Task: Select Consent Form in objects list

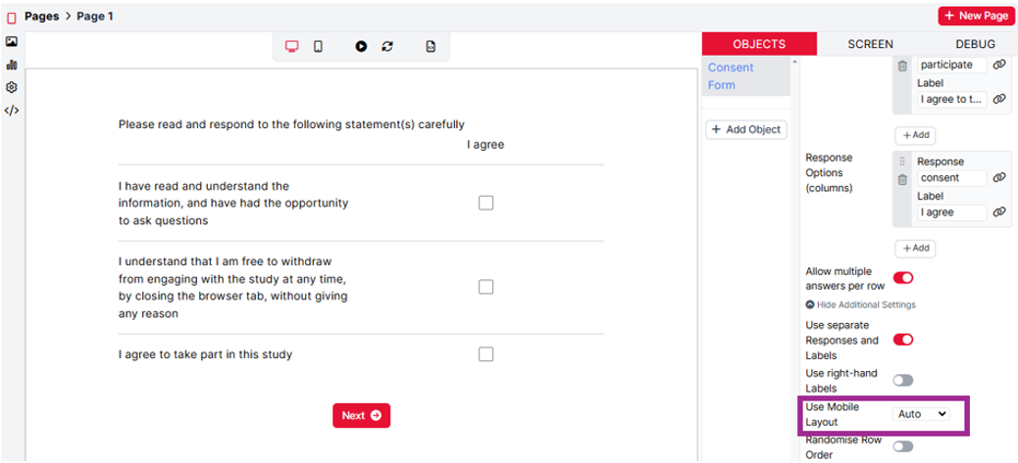Action: click(745, 76)
